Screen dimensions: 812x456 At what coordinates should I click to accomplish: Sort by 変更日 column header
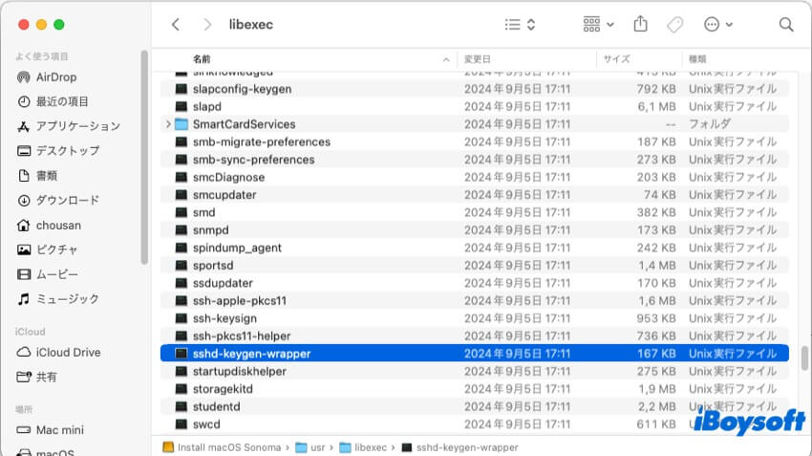[478, 59]
